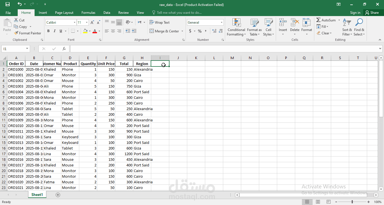Add a new sheet with plus icon
Screen dimensions: 384x205
pos(58,195)
